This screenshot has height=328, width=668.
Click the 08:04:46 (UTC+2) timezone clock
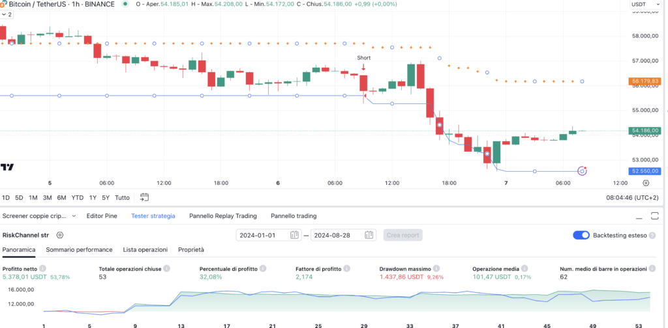(631, 198)
